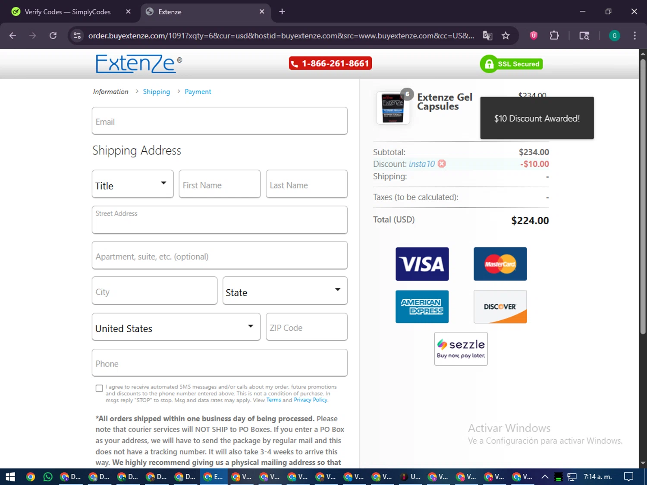The width and height of the screenshot is (647, 485).
Task: Click the tab search icon in toolbar
Action: pos(584,35)
